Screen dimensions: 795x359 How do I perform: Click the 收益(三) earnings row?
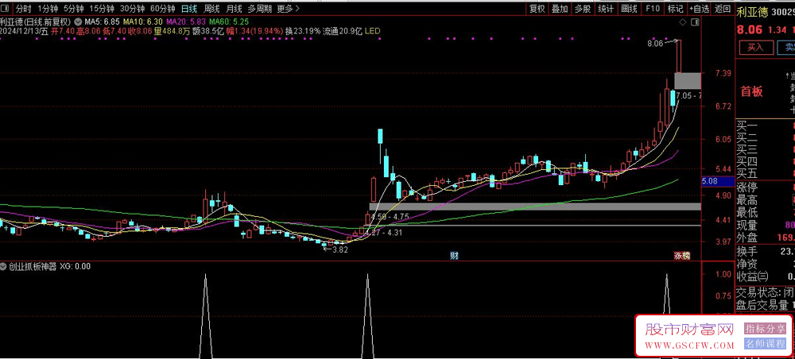[765, 276]
